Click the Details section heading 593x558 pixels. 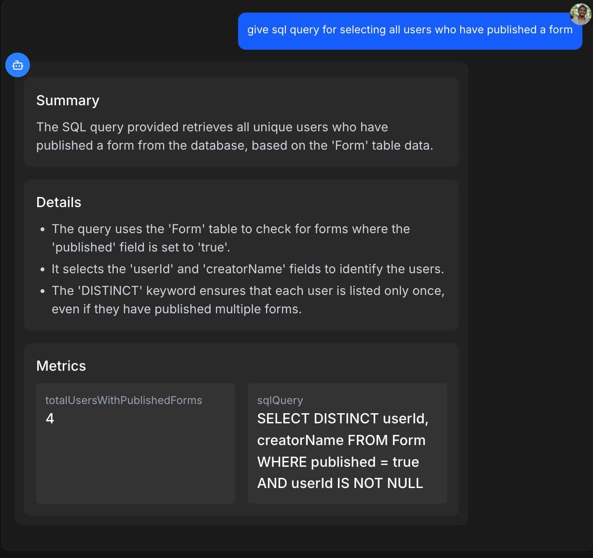click(x=58, y=202)
